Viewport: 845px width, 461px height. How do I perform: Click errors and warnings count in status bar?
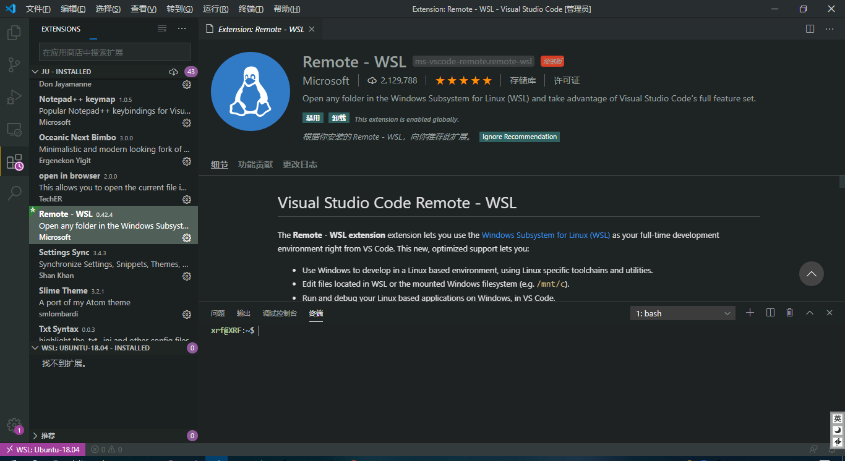106,449
